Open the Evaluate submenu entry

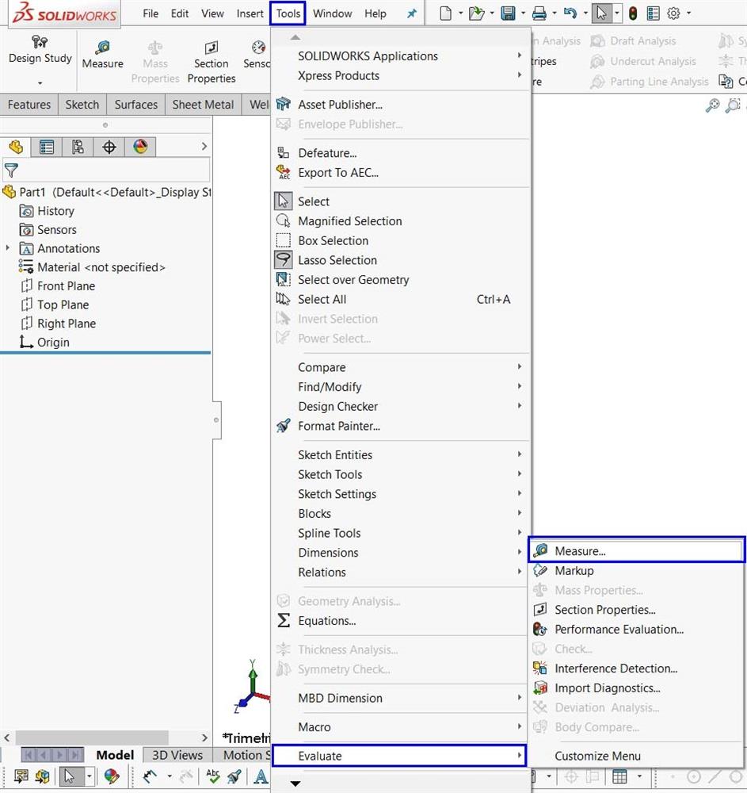coord(399,756)
